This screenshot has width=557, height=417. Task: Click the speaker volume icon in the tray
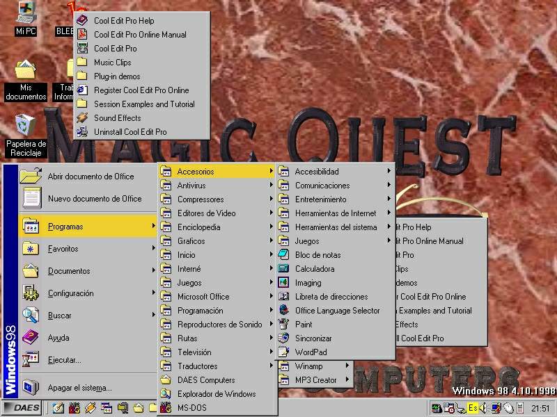pos(483,408)
